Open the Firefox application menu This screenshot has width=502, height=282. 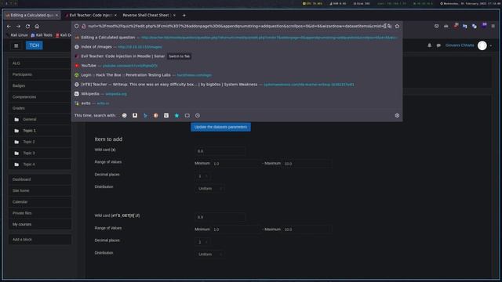pyautogui.click(x=493, y=26)
